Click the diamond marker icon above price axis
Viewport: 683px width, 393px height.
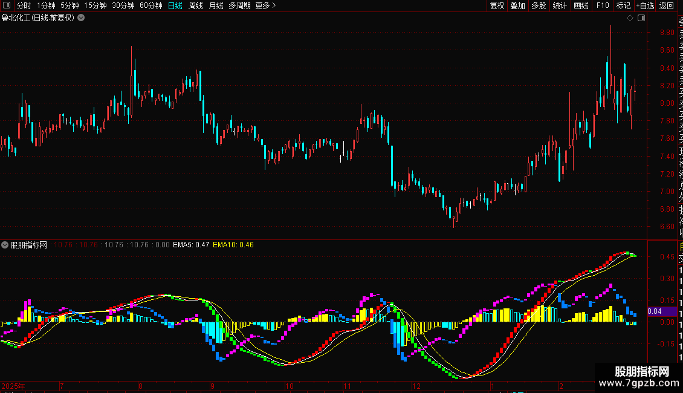point(630,18)
